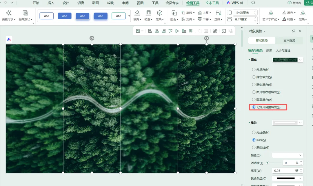Click the Effects (效果) sub-tab link
Image resolution: width=313 pixels, height=186 pixels.
pyautogui.click(x=269, y=50)
